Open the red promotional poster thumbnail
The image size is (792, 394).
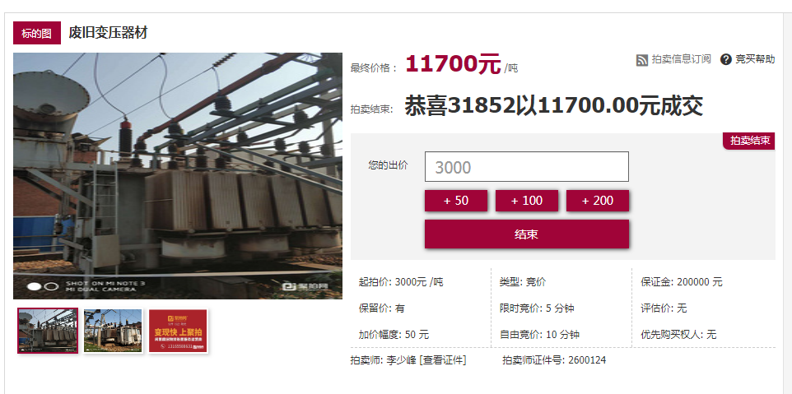coord(179,331)
